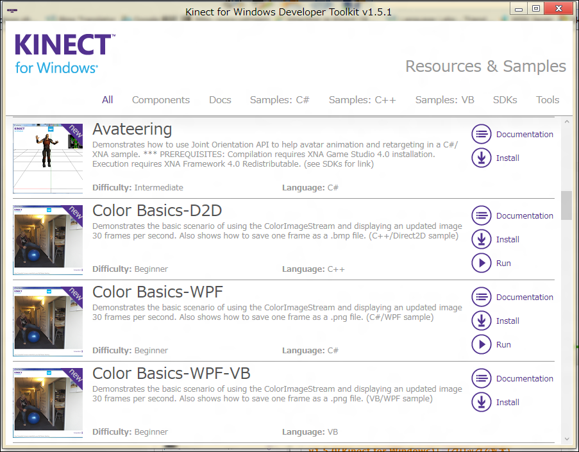Image resolution: width=579 pixels, height=452 pixels.
Task: Click the Color Basics-D2D sample thumbnail
Action: pos(48,240)
